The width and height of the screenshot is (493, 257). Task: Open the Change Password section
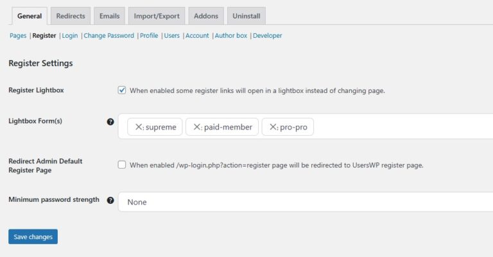[x=108, y=35]
